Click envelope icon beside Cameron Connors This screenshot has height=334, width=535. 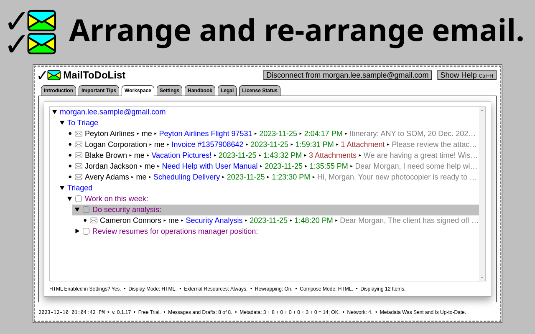94,220
